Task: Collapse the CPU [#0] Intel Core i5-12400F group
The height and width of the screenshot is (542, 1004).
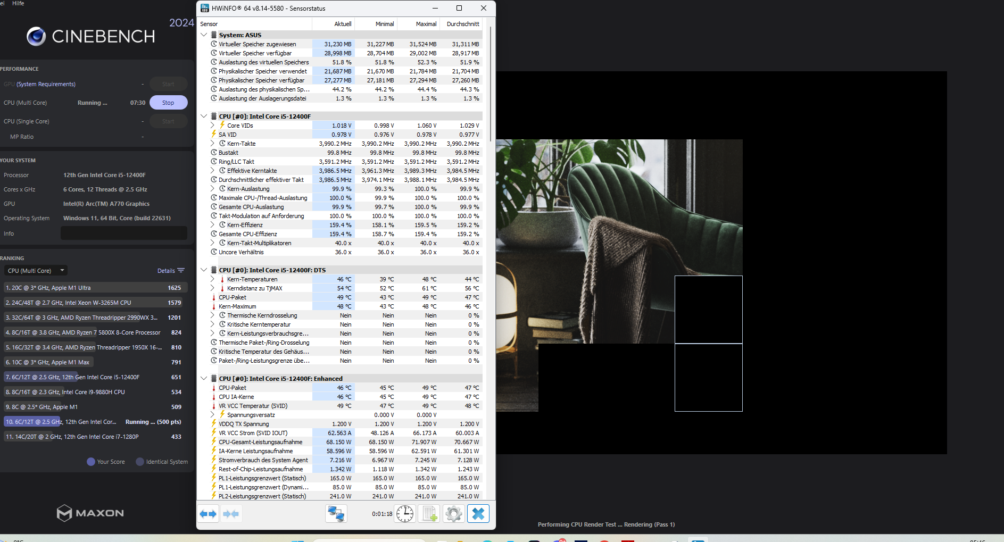Action: coord(204,116)
